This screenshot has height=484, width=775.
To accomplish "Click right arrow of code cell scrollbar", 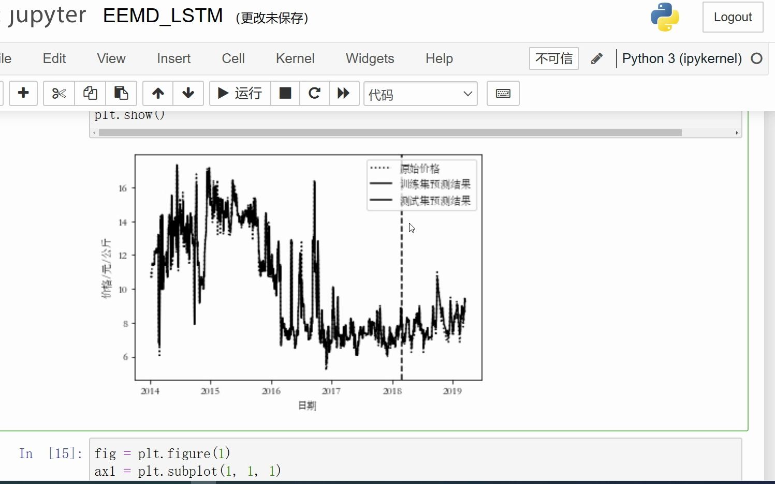I will pos(737,133).
